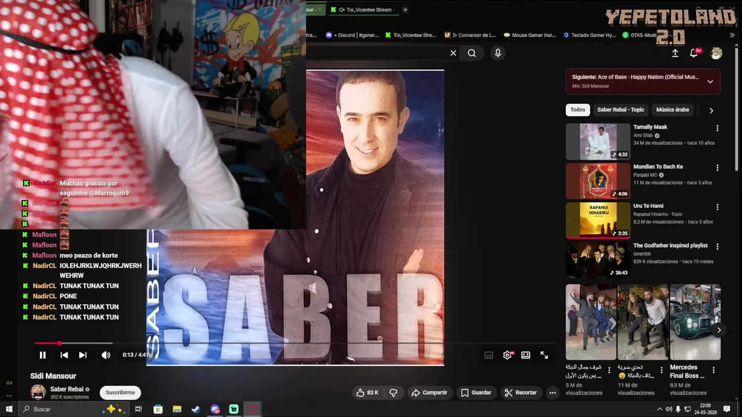Show next Shorts with the arrow

click(719, 330)
